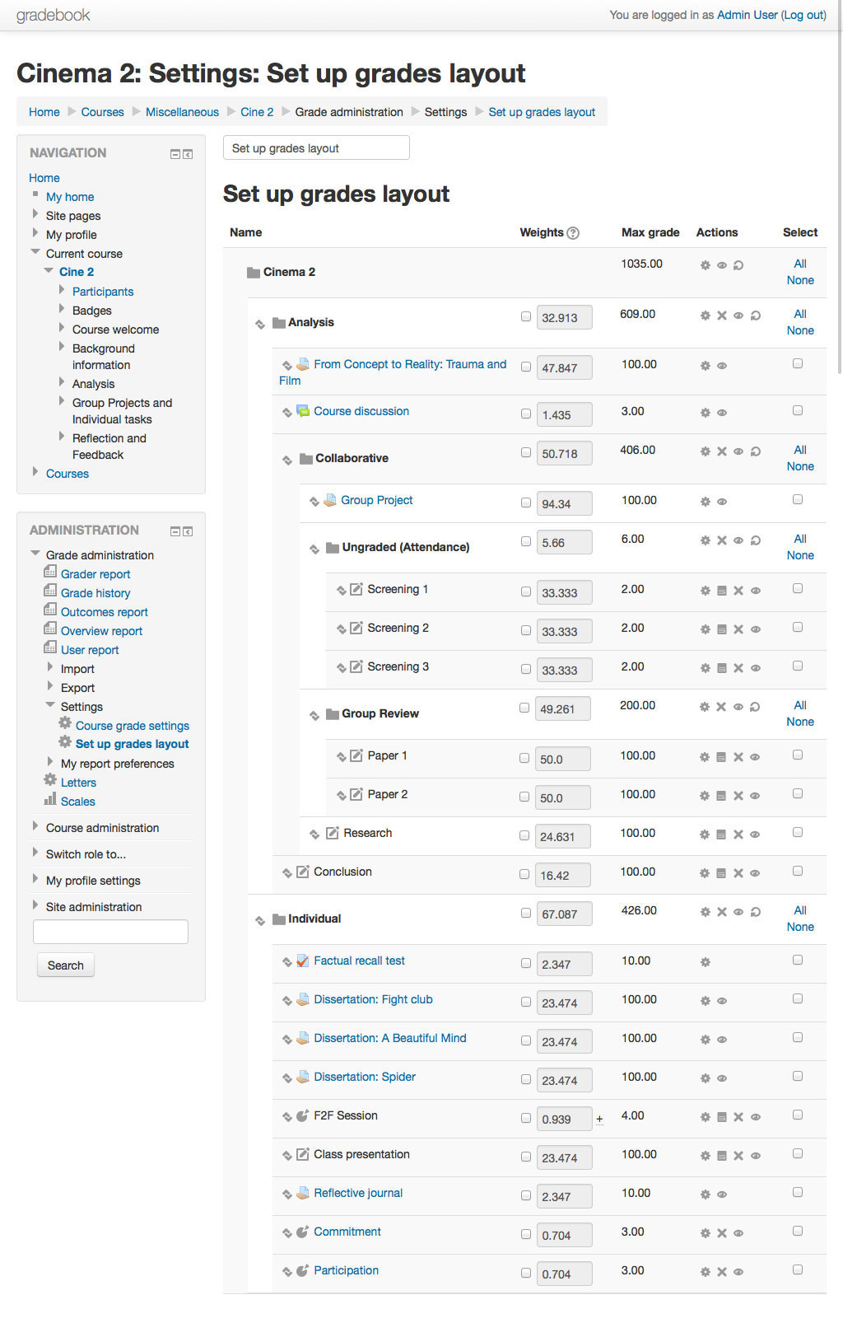Click move icon beside Individual category
This screenshot has width=843, height=1323.
[260, 920]
